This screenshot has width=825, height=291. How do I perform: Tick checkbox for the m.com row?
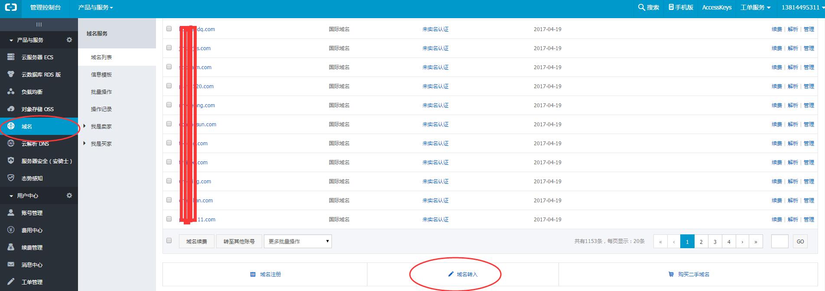[169, 67]
